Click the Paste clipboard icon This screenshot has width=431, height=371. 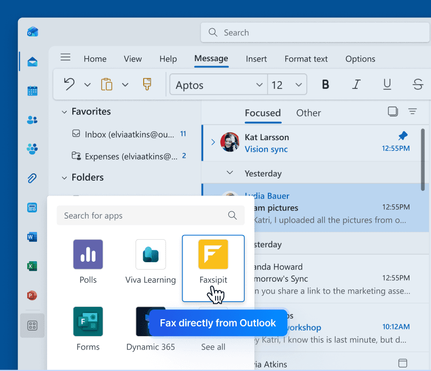pos(107,84)
